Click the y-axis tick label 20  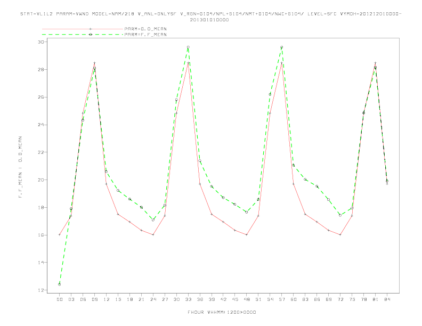pyautogui.click(x=41, y=180)
